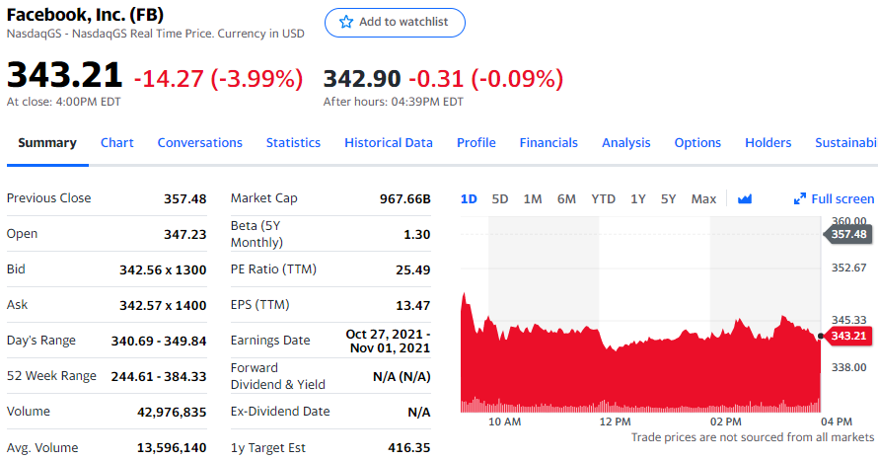878x460 pixels.
Task: Click the Day's Range value 340.69 - 349.84
Action: click(x=159, y=342)
